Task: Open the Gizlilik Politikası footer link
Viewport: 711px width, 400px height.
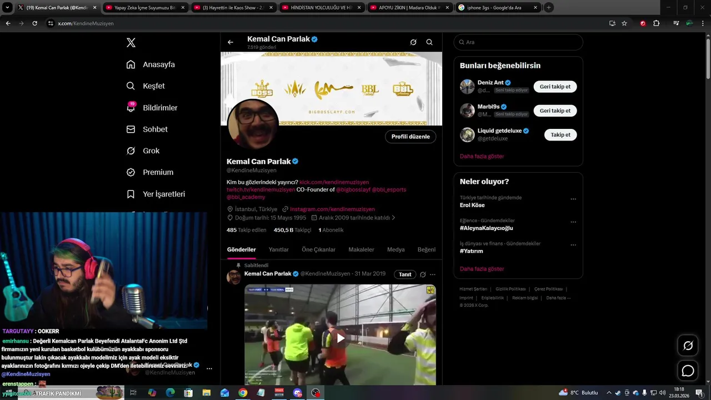Action: click(510, 289)
